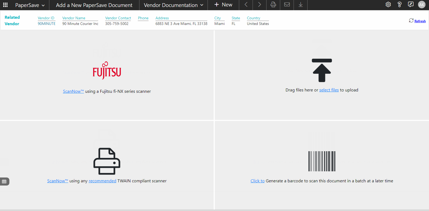Image resolution: width=429 pixels, height=211 pixels.
Task: Open the help question mark icon
Action: click(399, 5)
